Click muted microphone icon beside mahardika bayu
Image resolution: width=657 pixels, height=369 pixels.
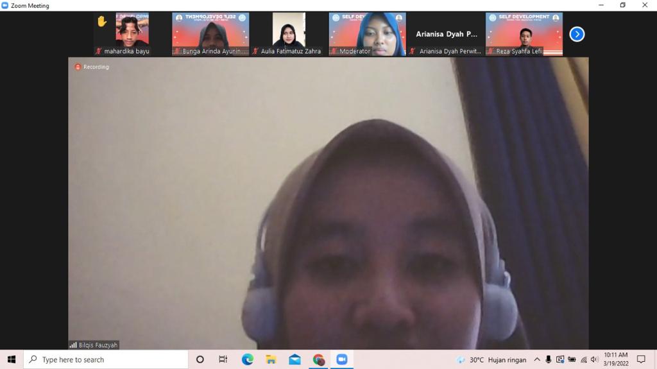[99, 51]
